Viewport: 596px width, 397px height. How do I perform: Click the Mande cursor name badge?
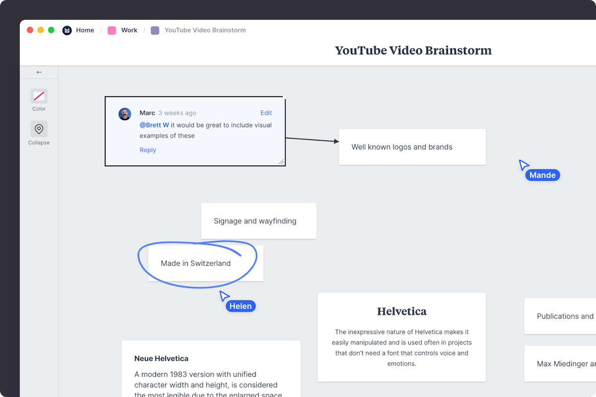click(x=542, y=175)
